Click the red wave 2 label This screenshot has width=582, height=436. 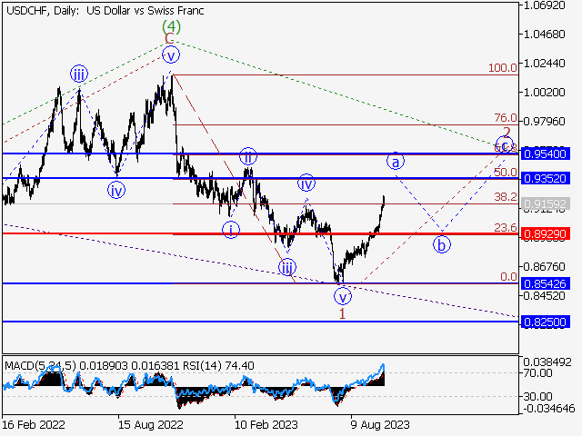(x=507, y=132)
